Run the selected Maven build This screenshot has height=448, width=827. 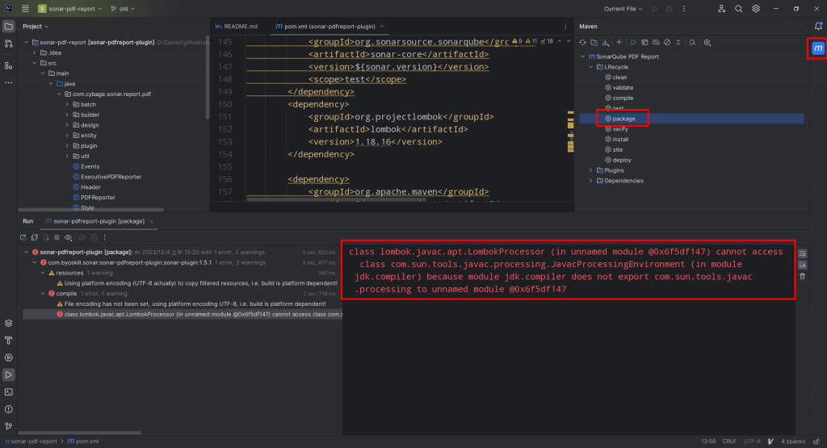coord(633,43)
